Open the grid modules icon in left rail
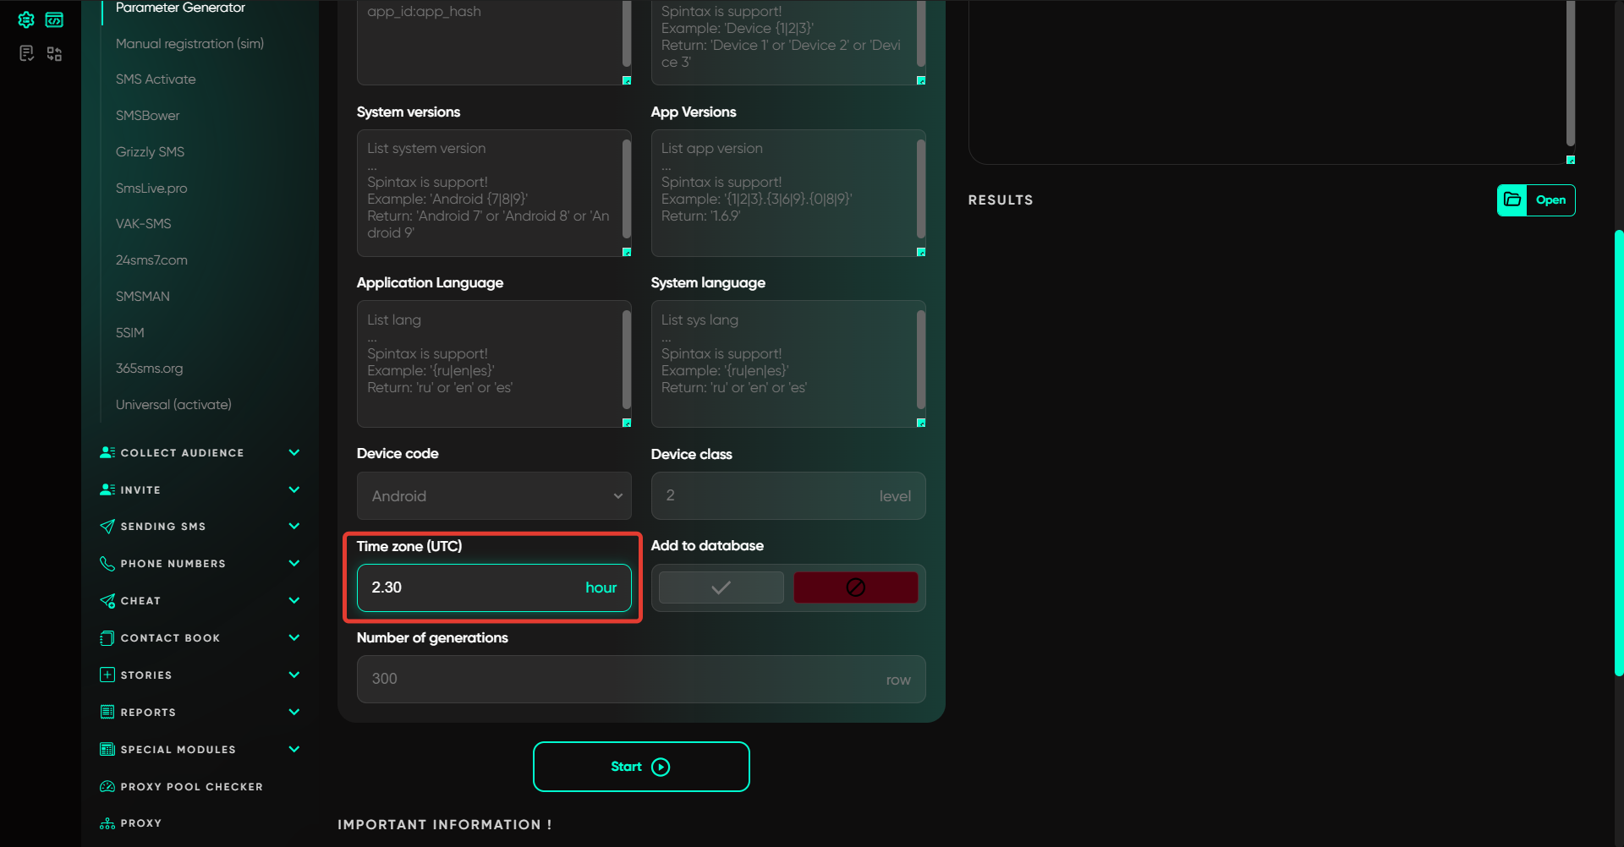 pos(54,54)
